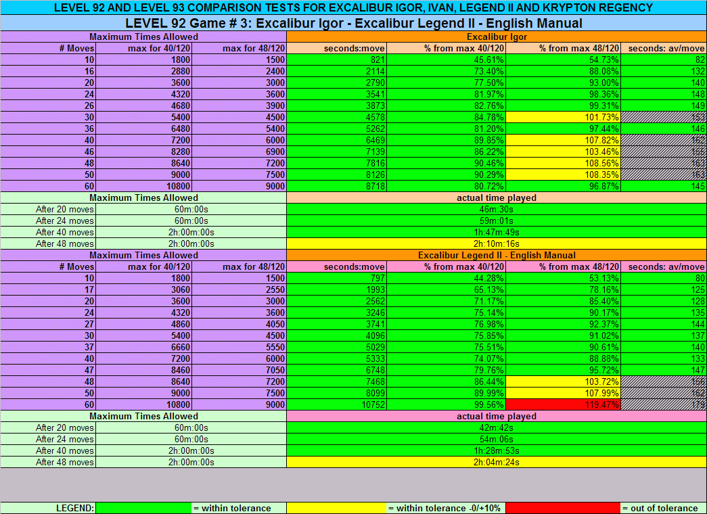Click the moves cell showing 16
Screen dimensions: 707x514
click(x=48, y=71)
